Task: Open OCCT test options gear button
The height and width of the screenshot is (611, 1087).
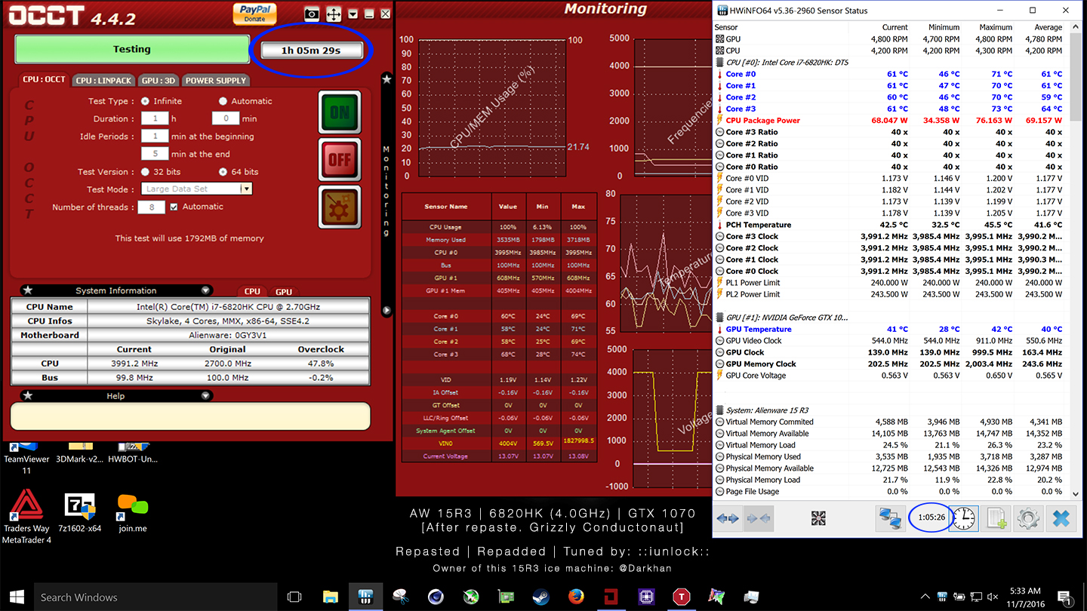Action: 340,206
